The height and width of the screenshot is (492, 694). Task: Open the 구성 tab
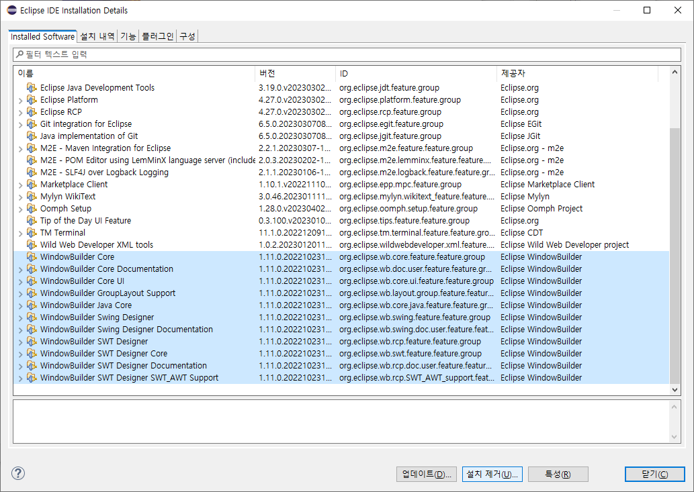[x=187, y=36]
